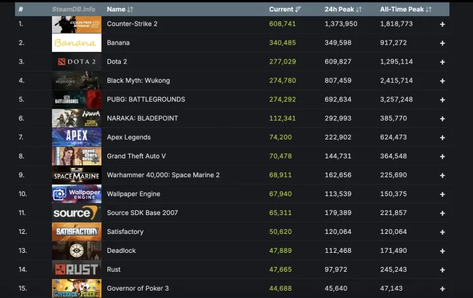This screenshot has height=298, width=473.
Task: Click the Apex Legends game icon
Action: (76, 137)
